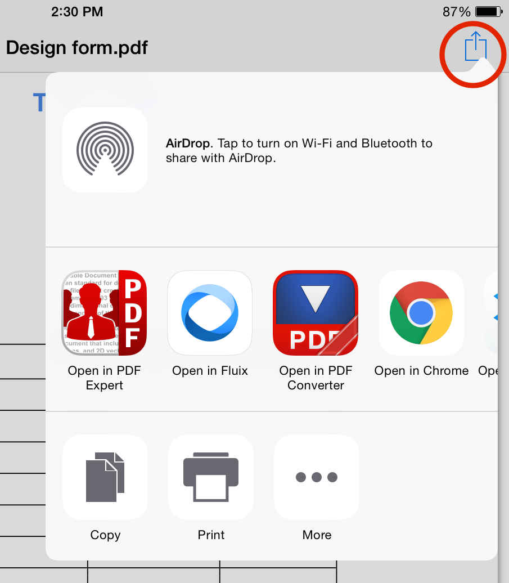Tap the share icon in top bar
509x583 pixels.
pos(475,47)
